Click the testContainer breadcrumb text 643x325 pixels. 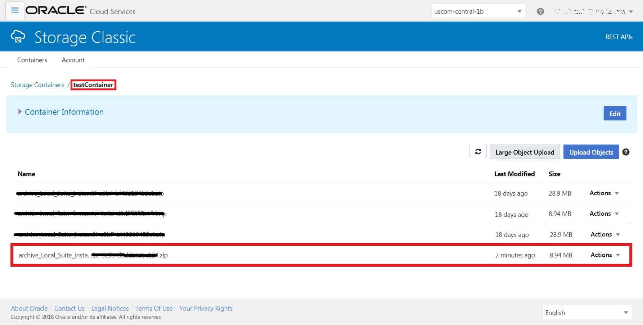(93, 85)
